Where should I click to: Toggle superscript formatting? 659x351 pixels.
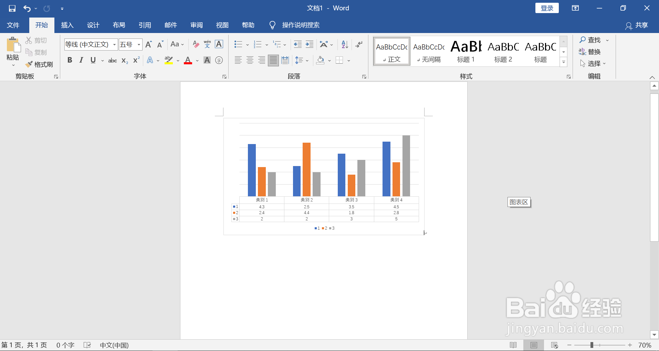(136, 61)
